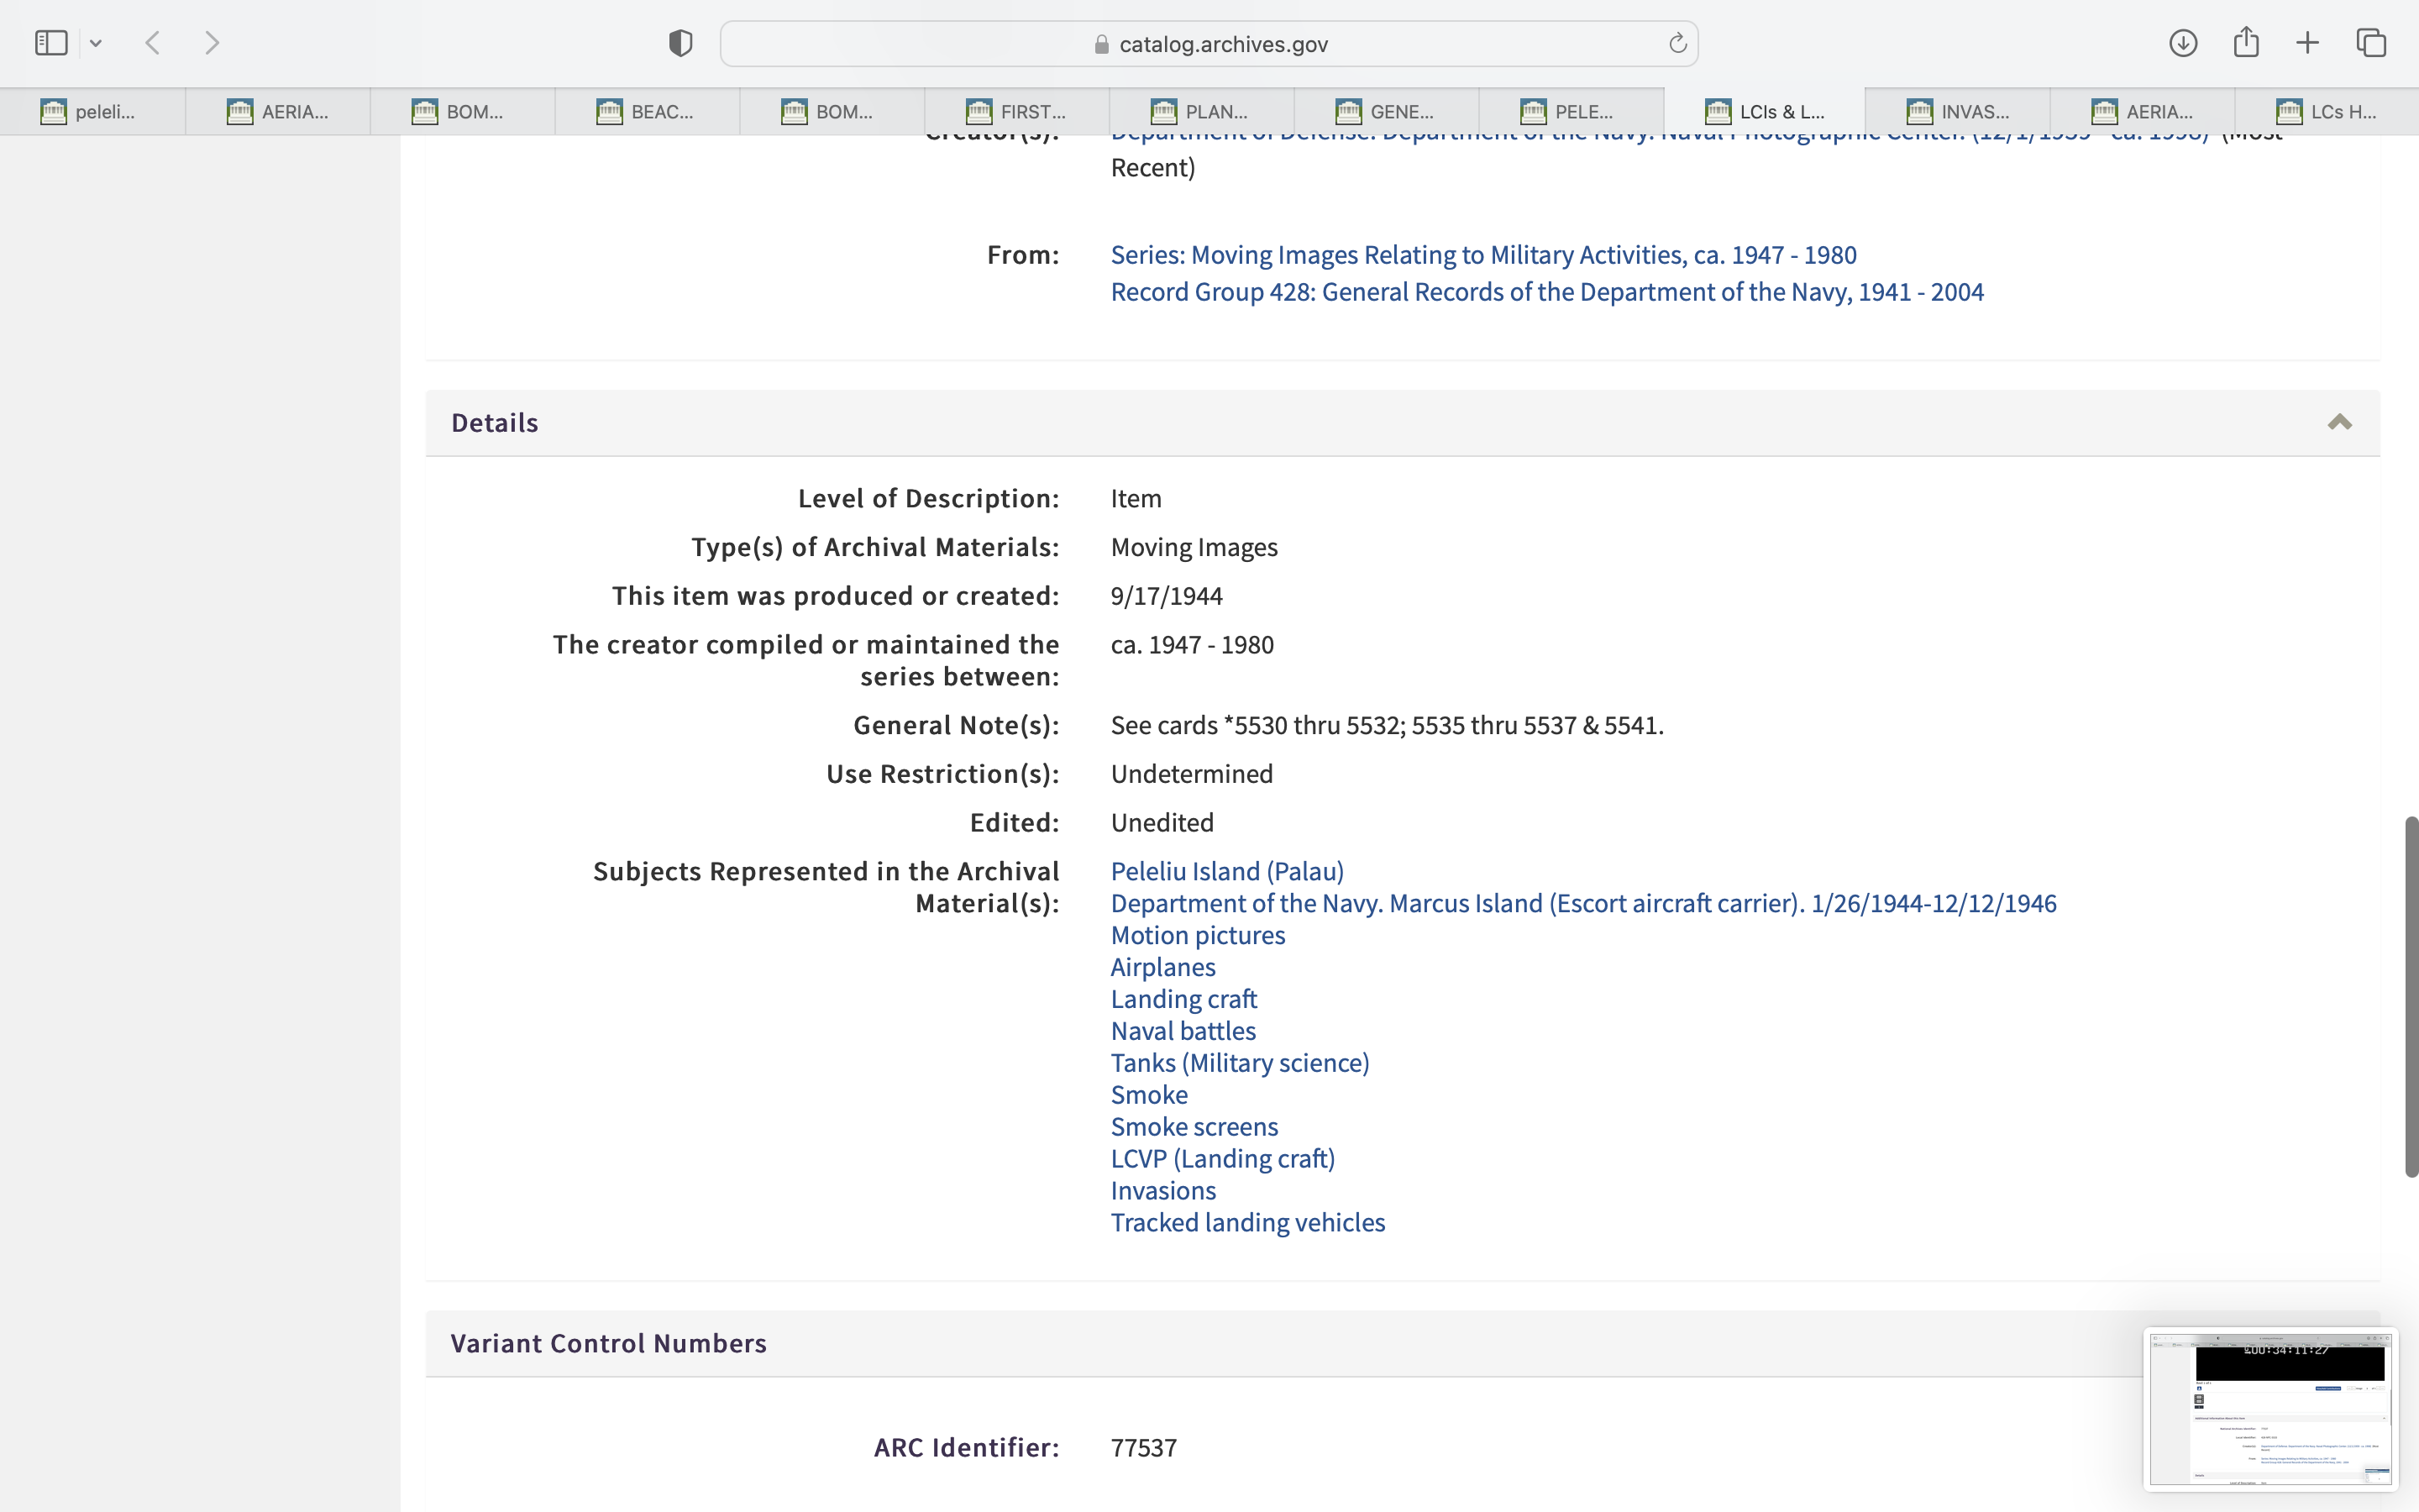Click the forward navigation arrow
The height and width of the screenshot is (1512, 2419).
coord(212,43)
